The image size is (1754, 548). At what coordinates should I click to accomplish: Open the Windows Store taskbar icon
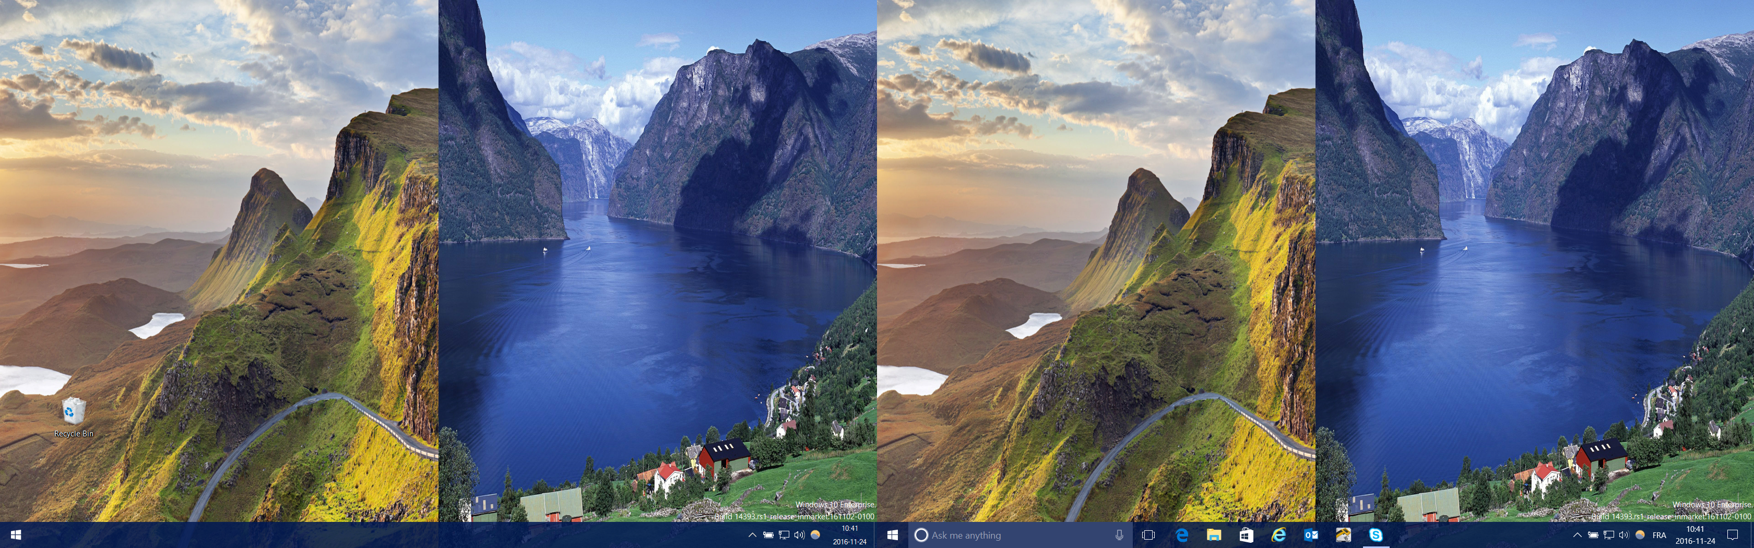tap(1246, 536)
